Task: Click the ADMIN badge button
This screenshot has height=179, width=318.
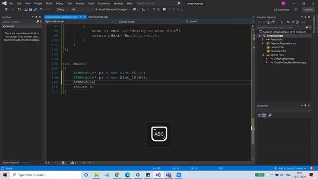Action: pyautogui.click(x=308, y=9)
